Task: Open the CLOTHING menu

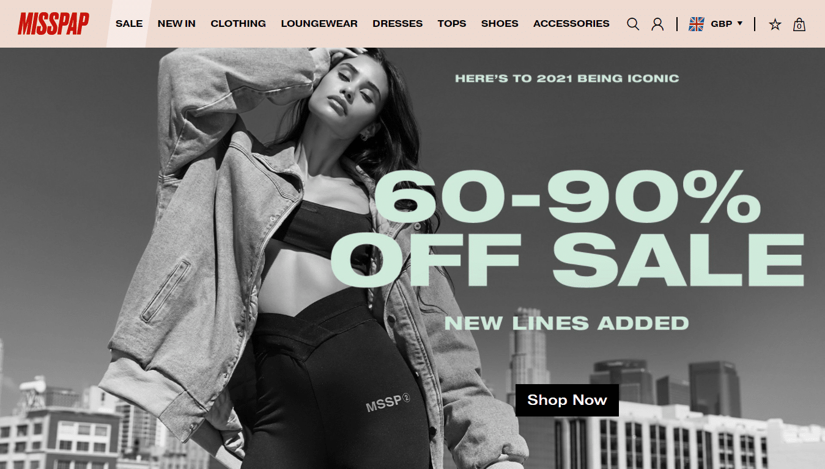Action: [239, 24]
